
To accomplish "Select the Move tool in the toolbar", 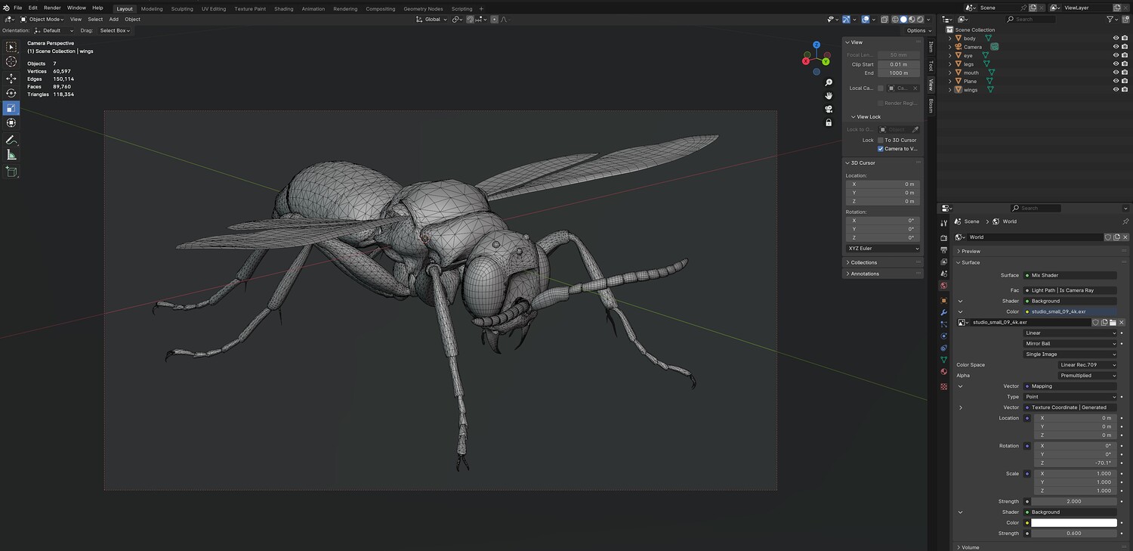I will [x=11, y=79].
